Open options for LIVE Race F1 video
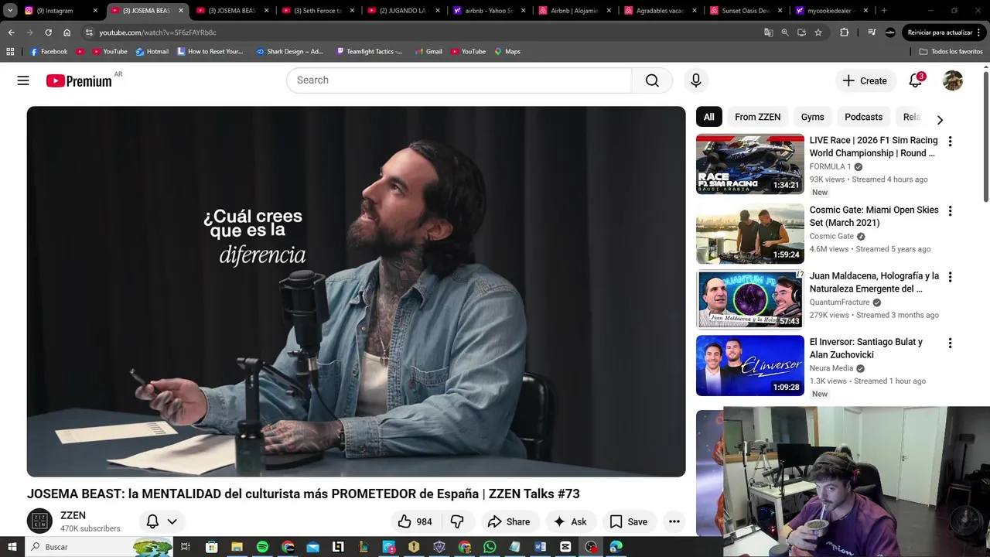Screen dimensions: 990x557 (x=950, y=142)
